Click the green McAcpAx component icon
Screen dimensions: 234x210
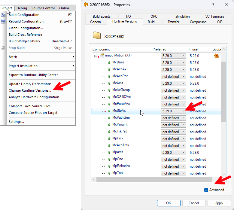pos(109,69)
